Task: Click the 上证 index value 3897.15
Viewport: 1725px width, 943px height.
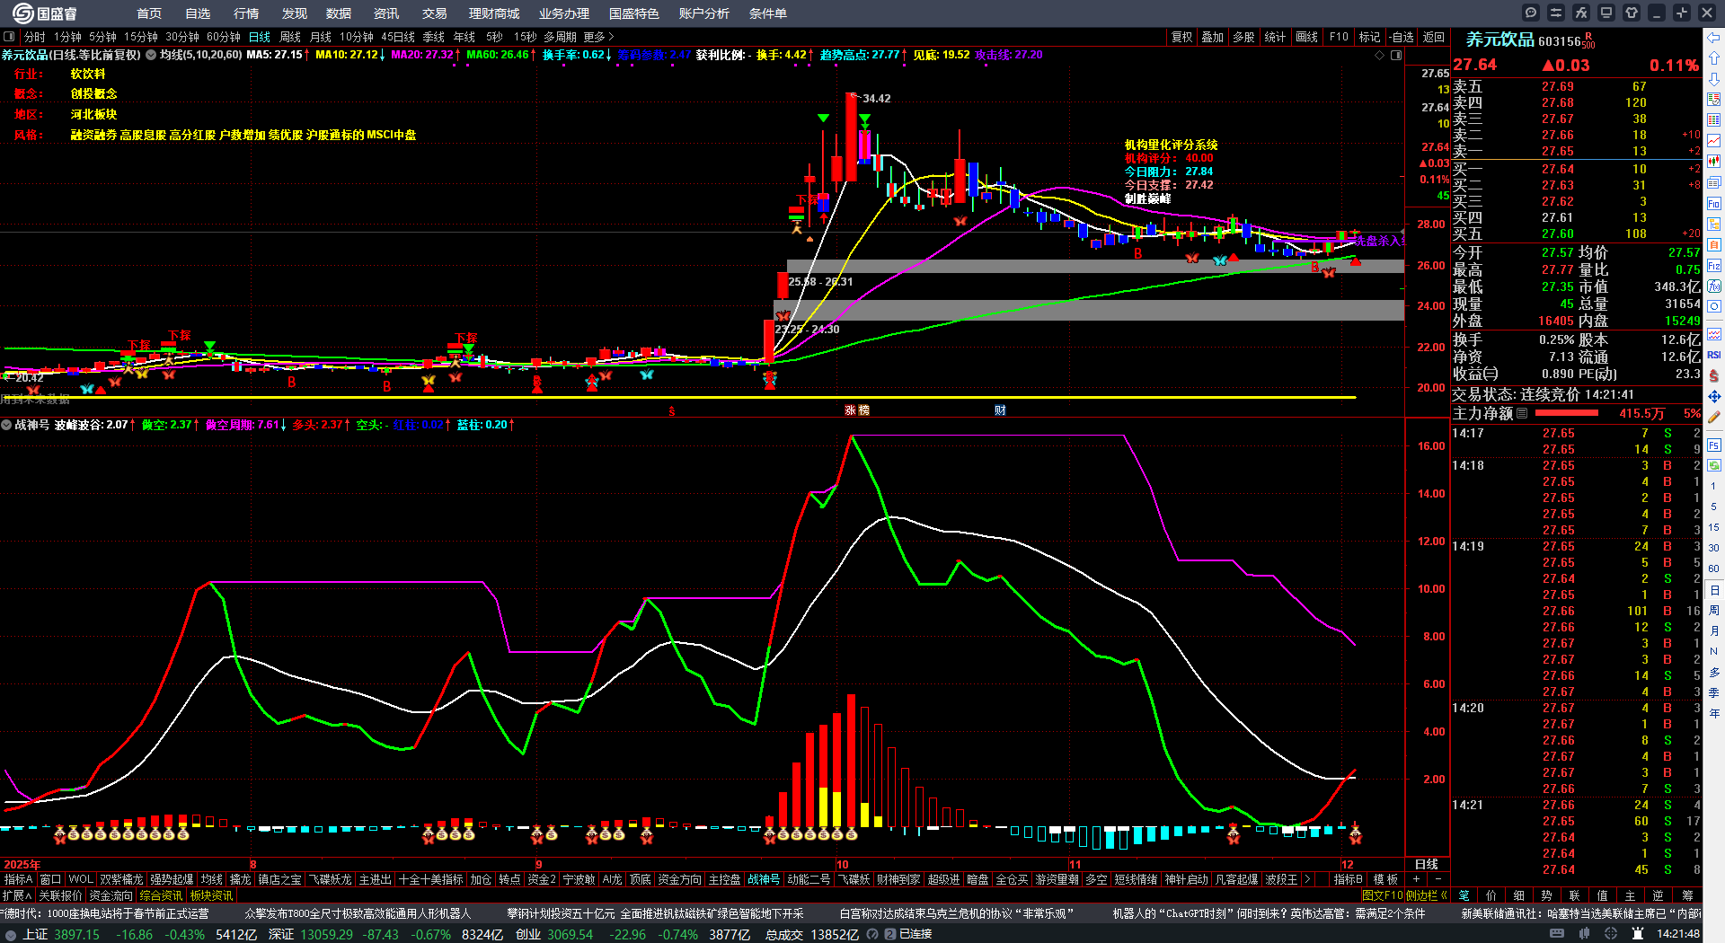Action: pyautogui.click(x=76, y=934)
